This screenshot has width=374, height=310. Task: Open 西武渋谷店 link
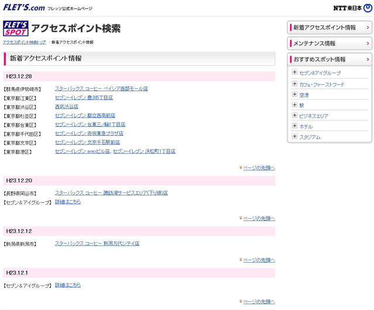[67, 106]
